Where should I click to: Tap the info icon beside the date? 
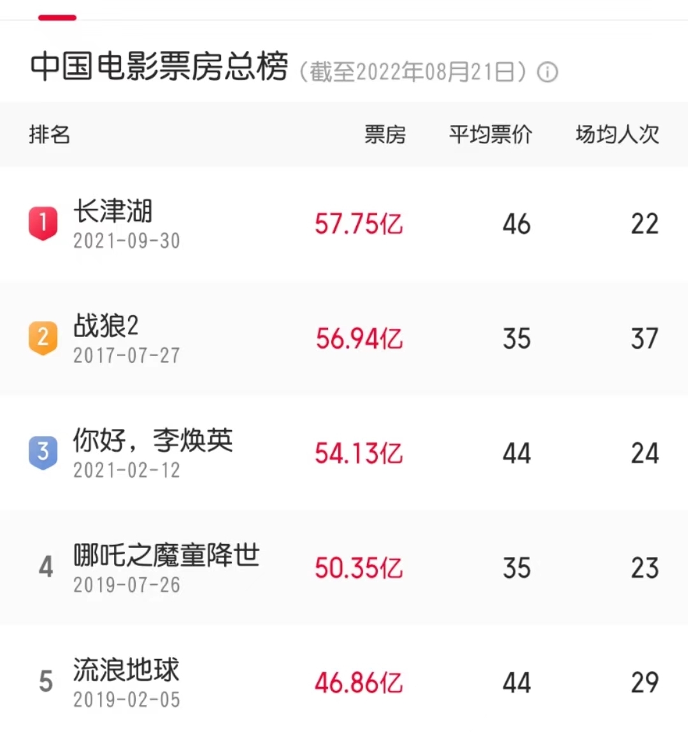point(547,72)
